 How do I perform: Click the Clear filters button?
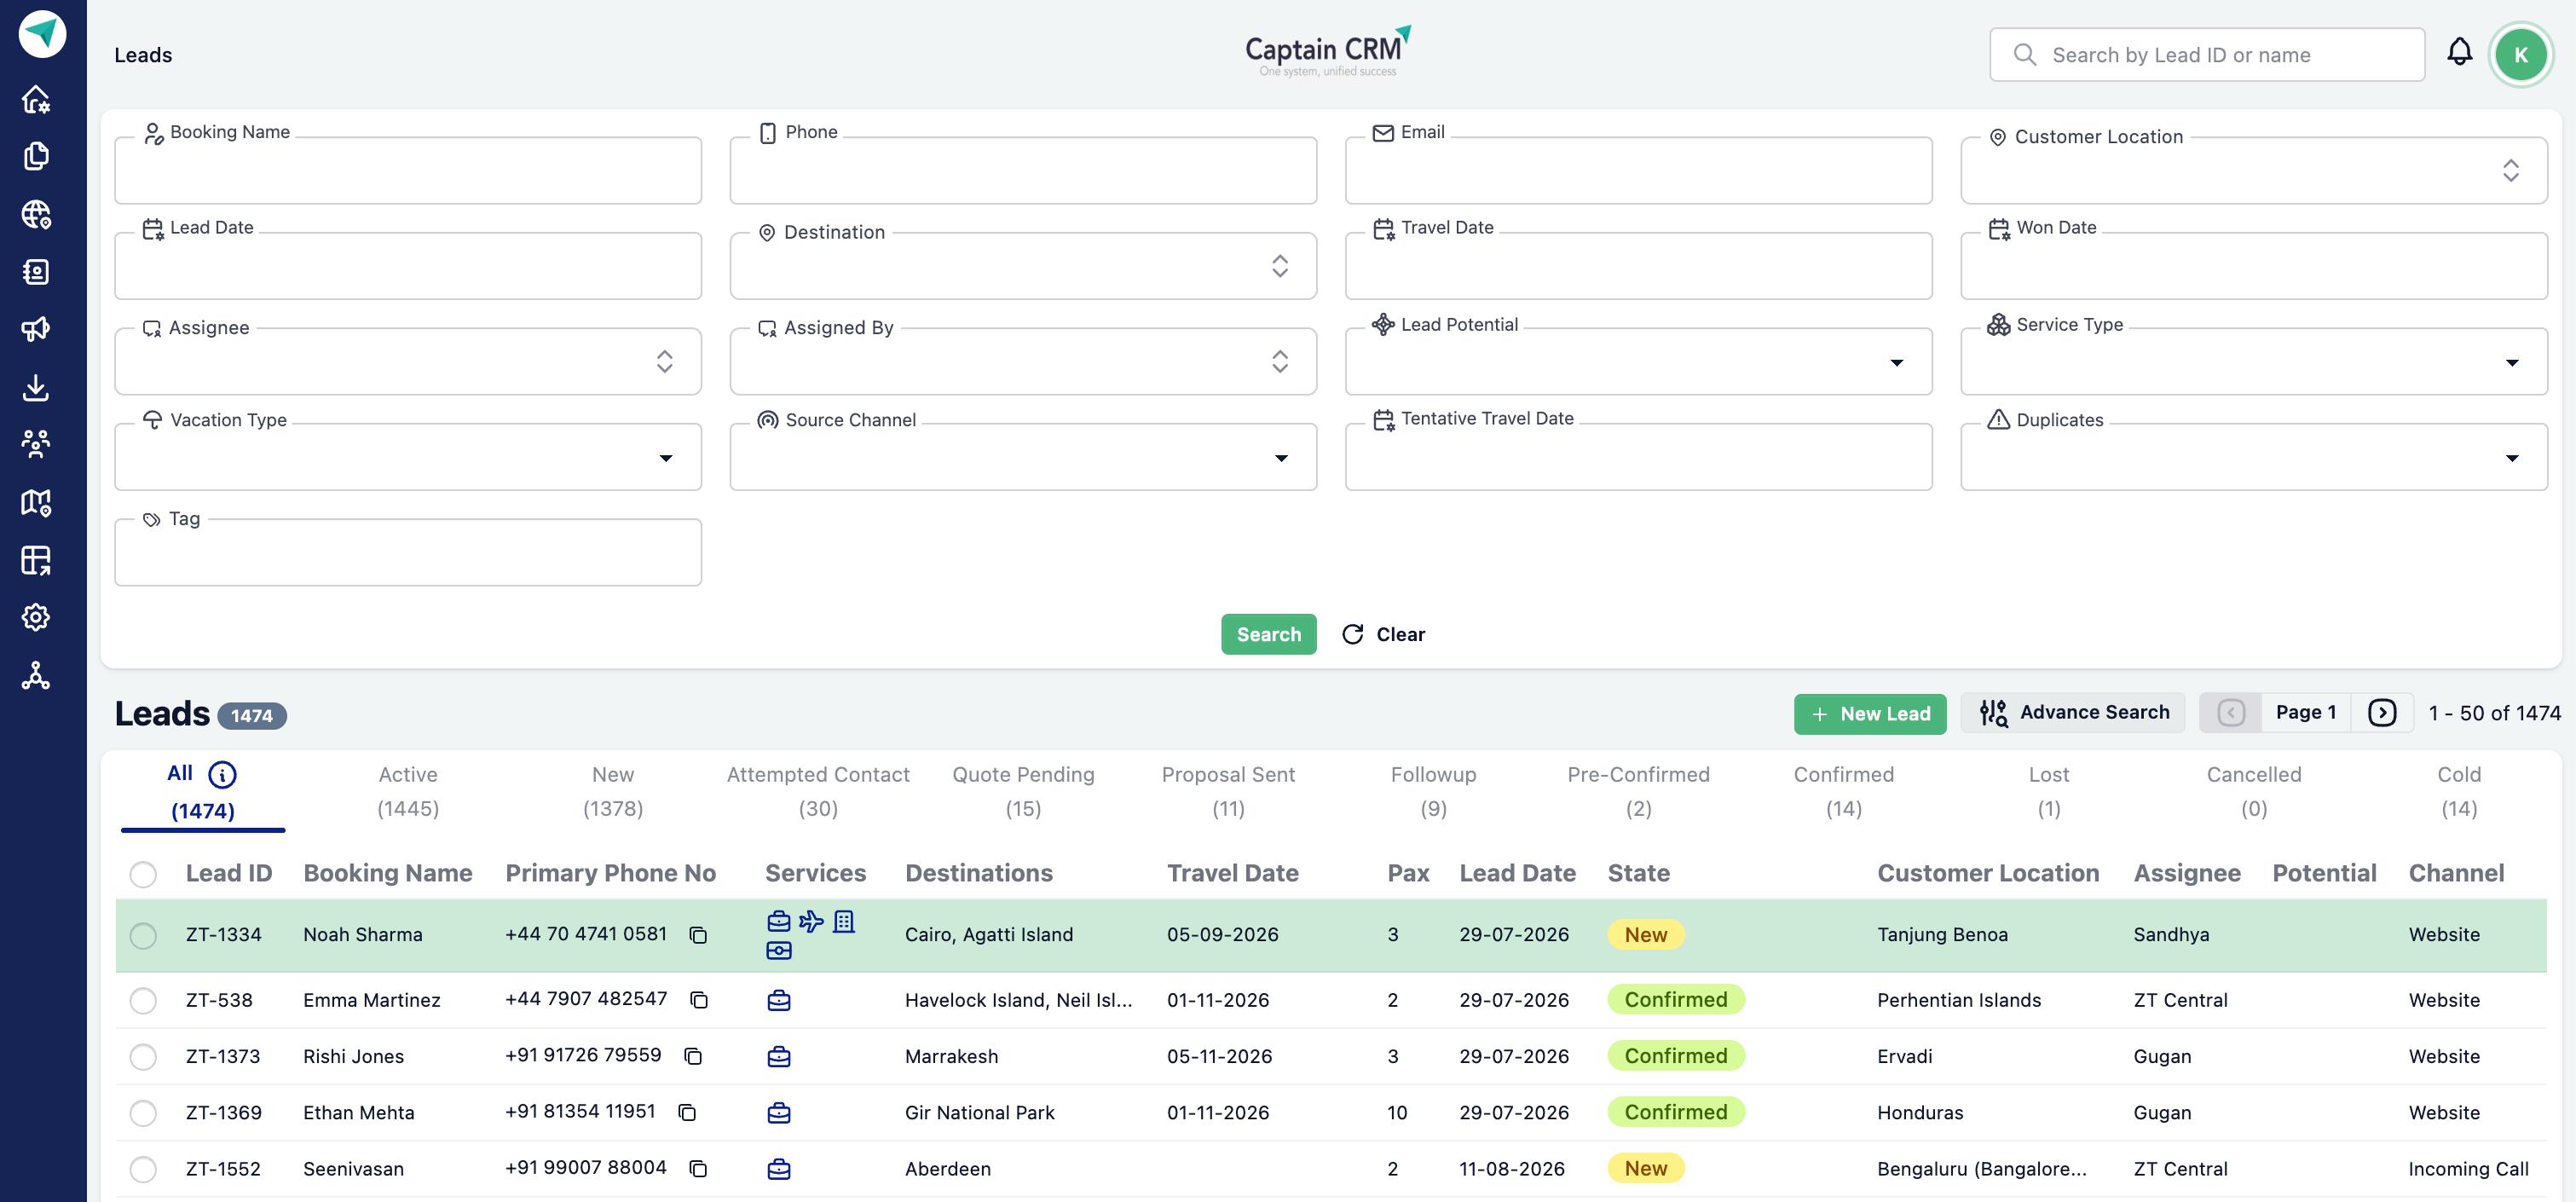(x=1384, y=634)
